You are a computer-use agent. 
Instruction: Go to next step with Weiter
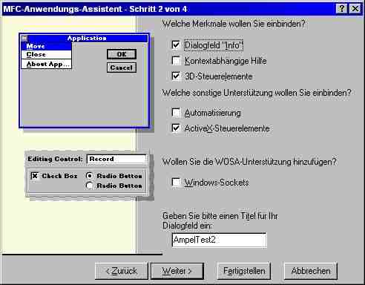tap(177, 271)
